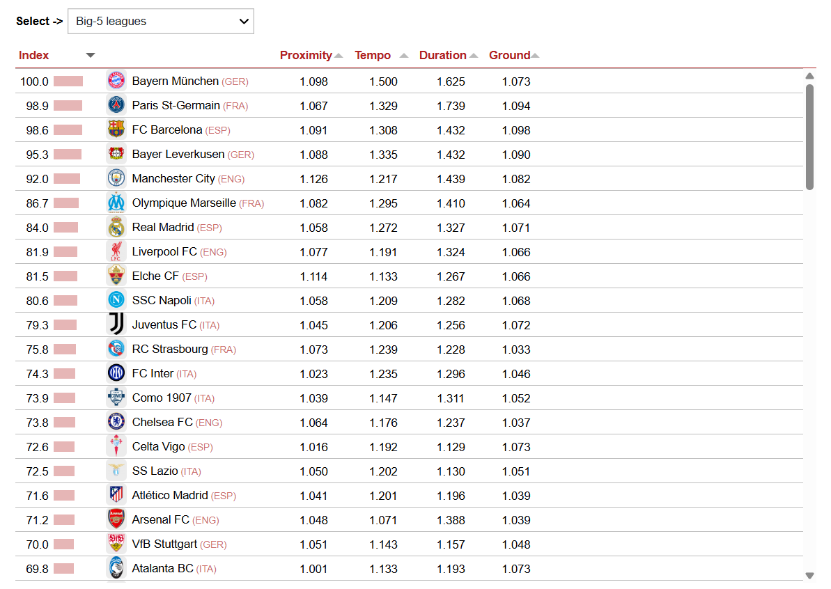Click the Atlético Madrid club crest
Viewport: 831px width, 589px height.
(x=116, y=495)
